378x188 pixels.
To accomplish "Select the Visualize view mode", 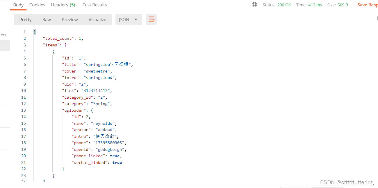I will [97, 19].
